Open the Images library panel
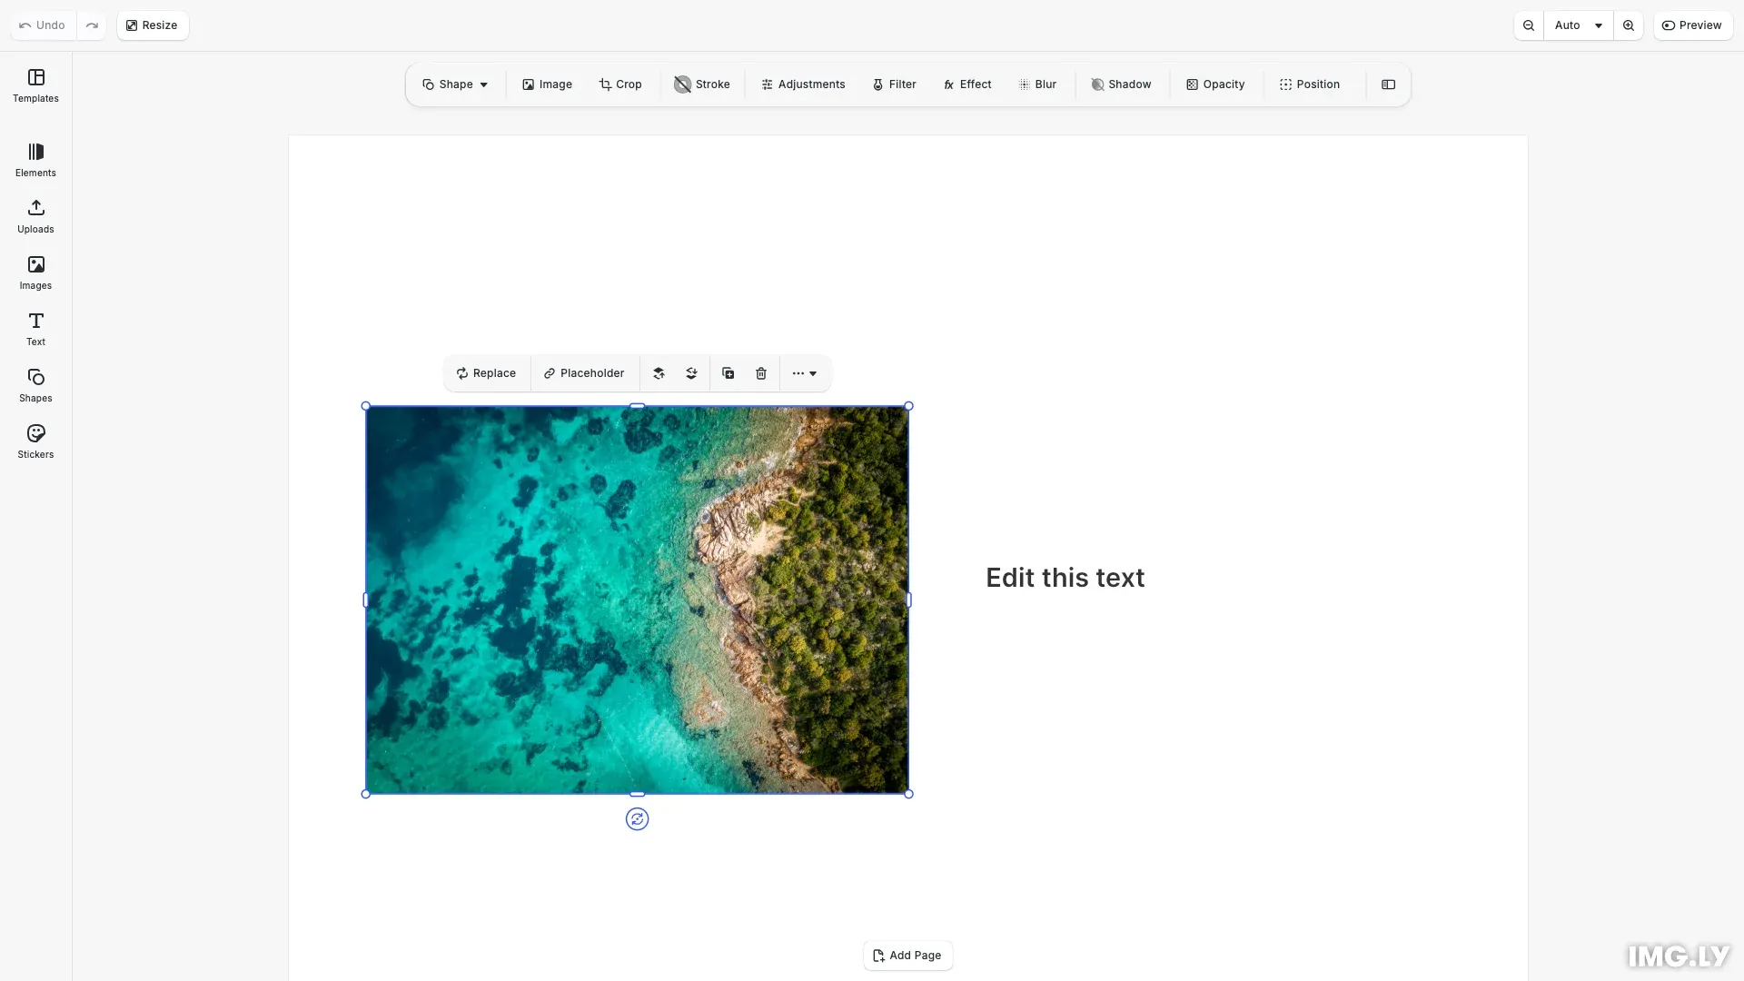The image size is (1744, 981). pyautogui.click(x=35, y=272)
